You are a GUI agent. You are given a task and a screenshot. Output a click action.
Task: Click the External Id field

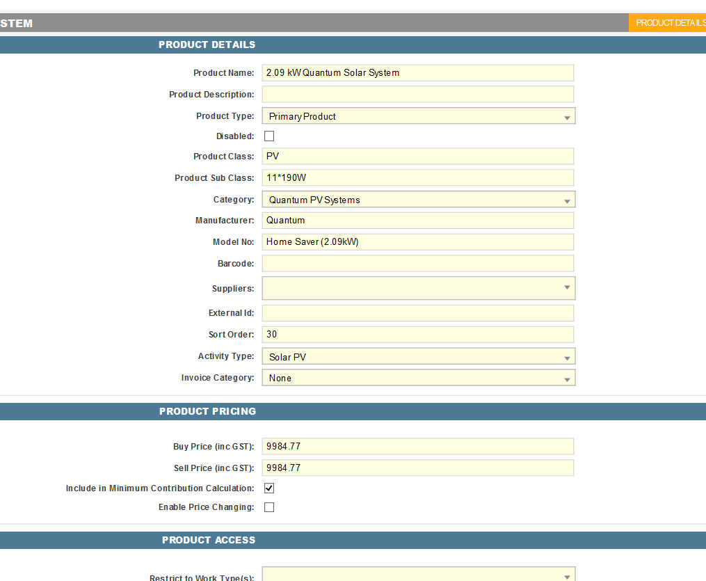[417, 313]
